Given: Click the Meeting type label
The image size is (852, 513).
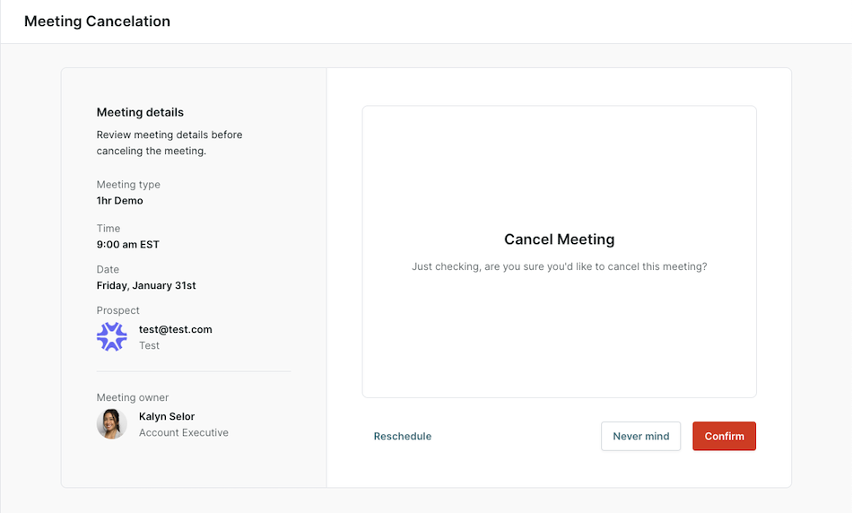Looking at the screenshot, I should [128, 185].
